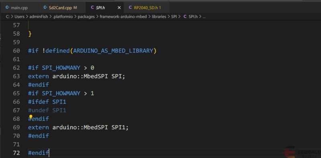Select the 'C:' drive breadcrumb

point(8,16)
